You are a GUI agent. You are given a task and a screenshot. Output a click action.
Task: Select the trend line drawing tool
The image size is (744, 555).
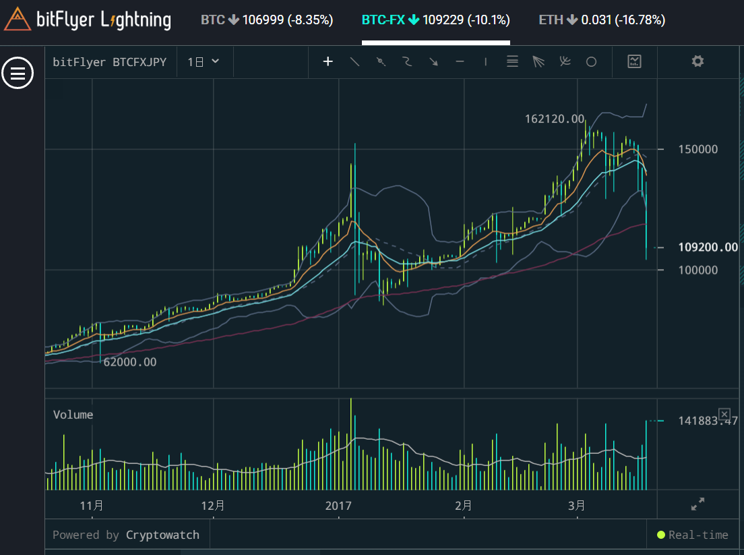(x=354, y=61)
